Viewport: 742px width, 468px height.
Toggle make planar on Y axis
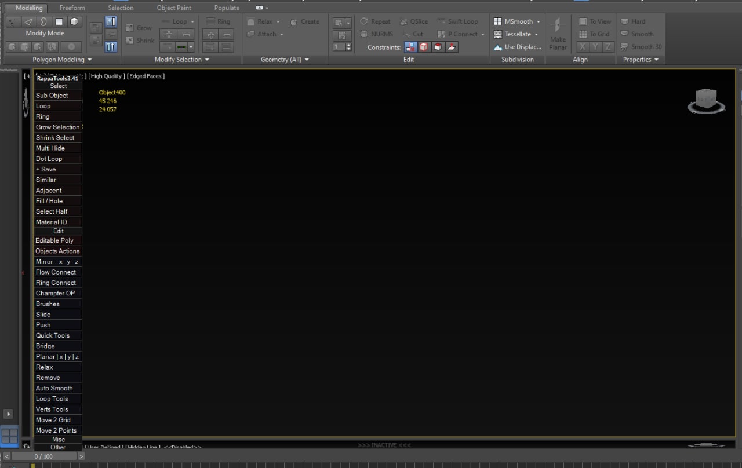click(x=595, y=47)
